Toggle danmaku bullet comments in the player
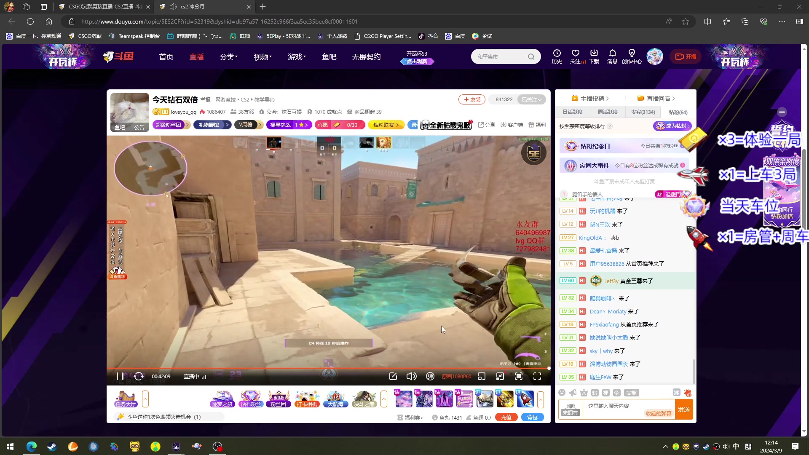Image resolution: width=809 pixels, height=455 pixels. [x=430, y=376]
